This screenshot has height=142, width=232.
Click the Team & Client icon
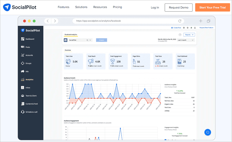23,96
